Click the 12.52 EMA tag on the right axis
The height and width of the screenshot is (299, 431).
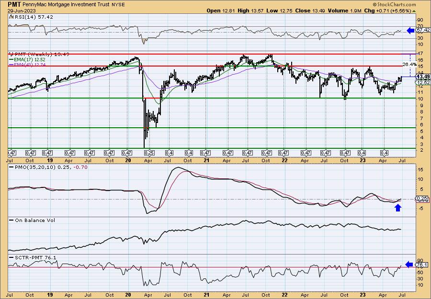pyautogui.click(x=423, y=82)
